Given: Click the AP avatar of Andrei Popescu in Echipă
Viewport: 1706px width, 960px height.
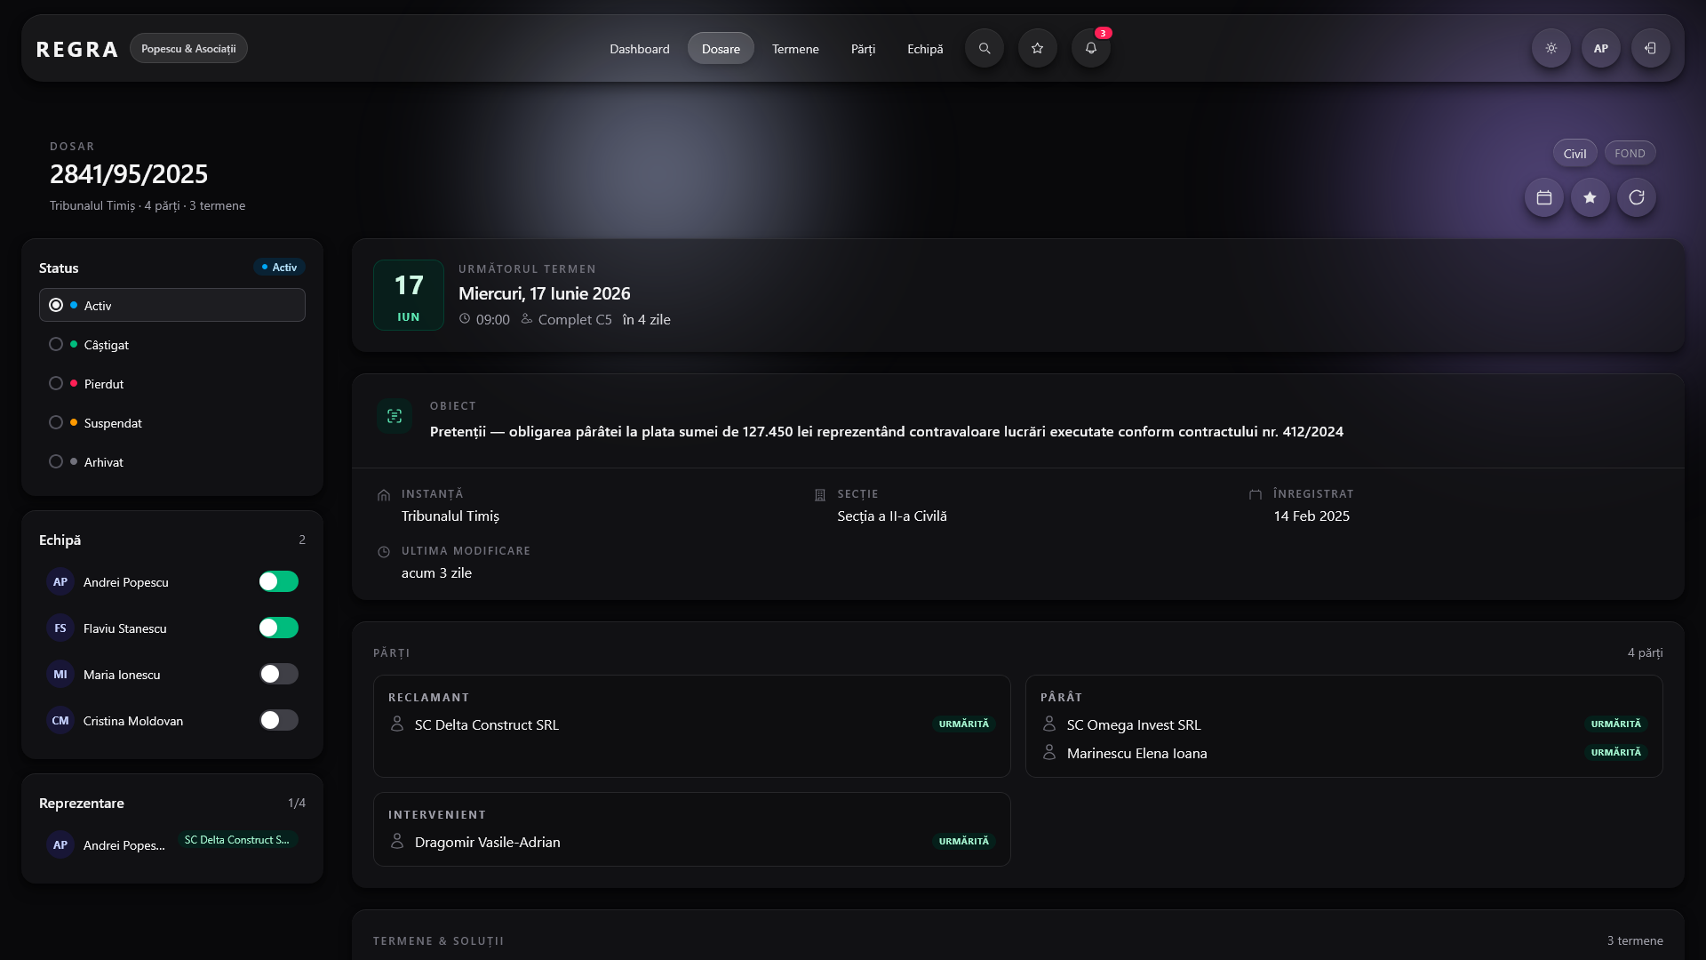Looking at the screenshot, I should coord(60,582).
